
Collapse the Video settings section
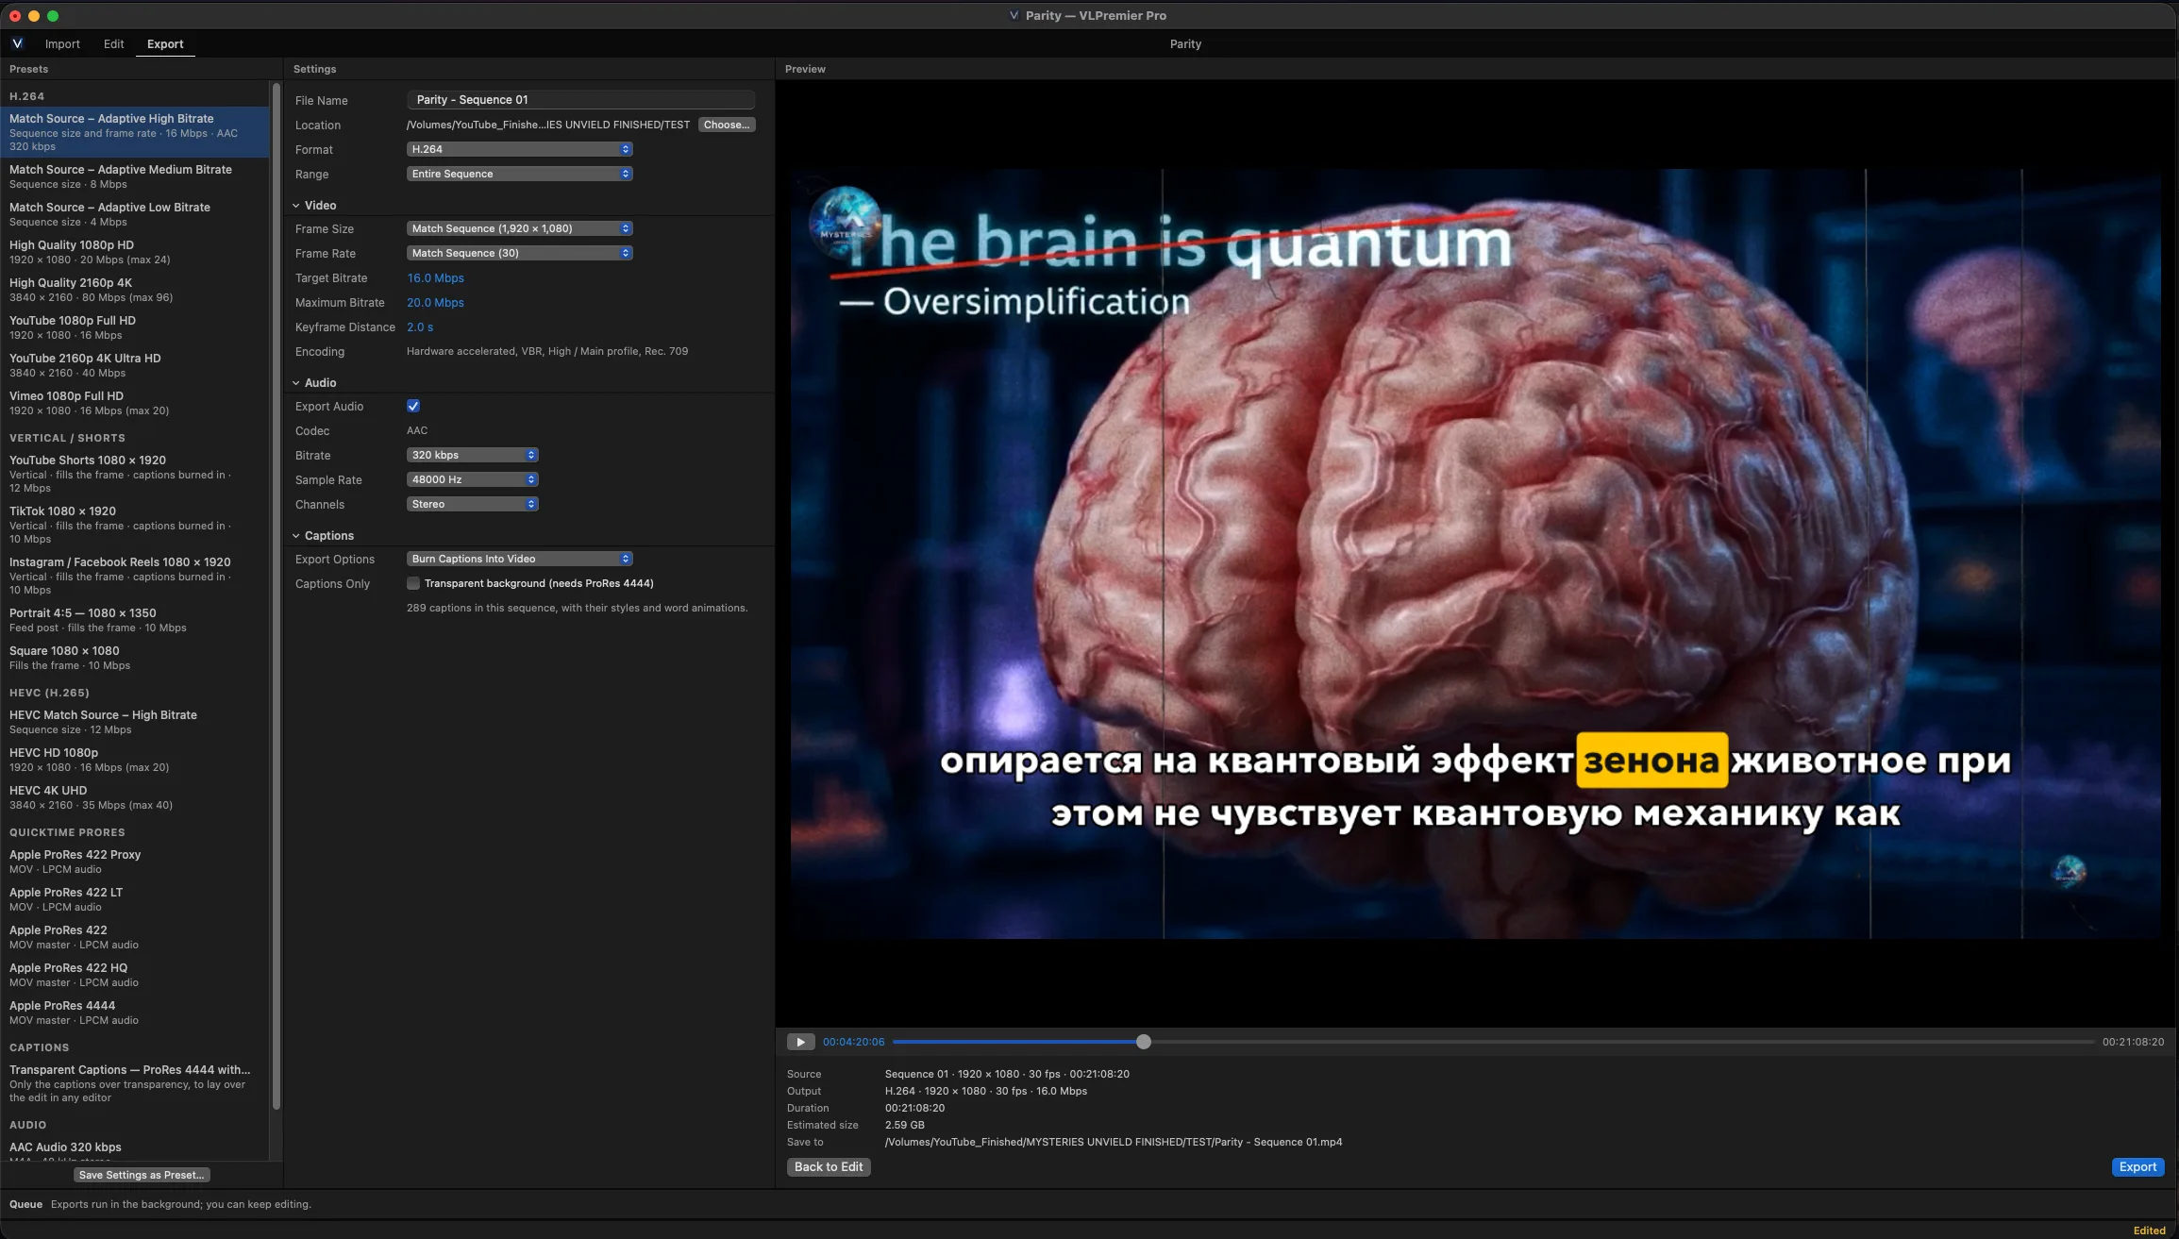tap(295, 205)
